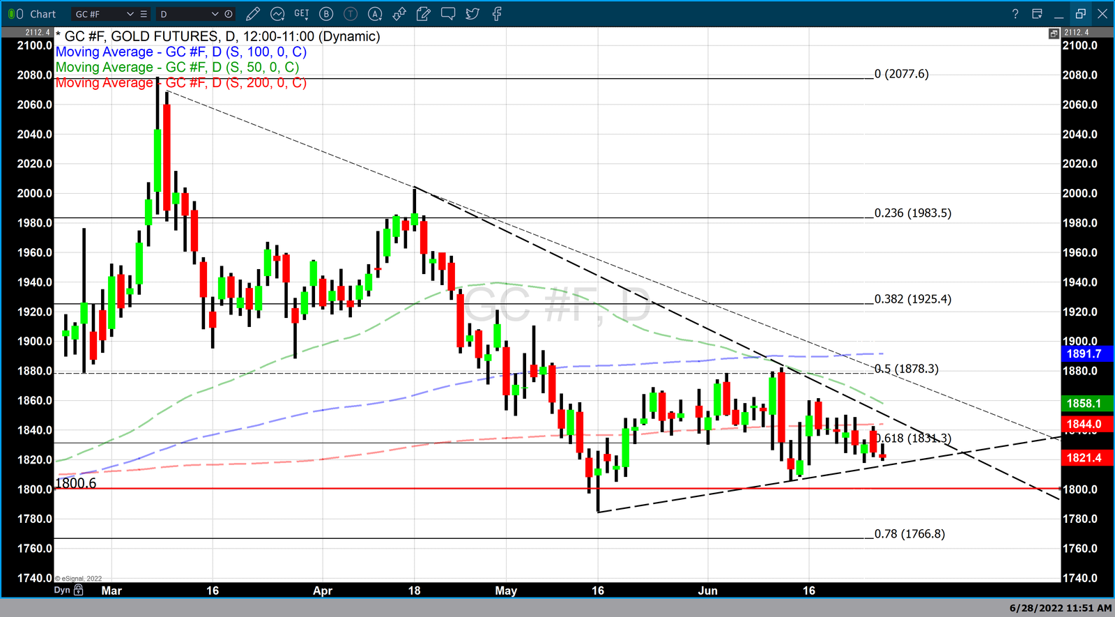This screenshot has height=617, width=1115.
Task: Click the 100-period Moving Average label
Action: [x=180, y=52]
